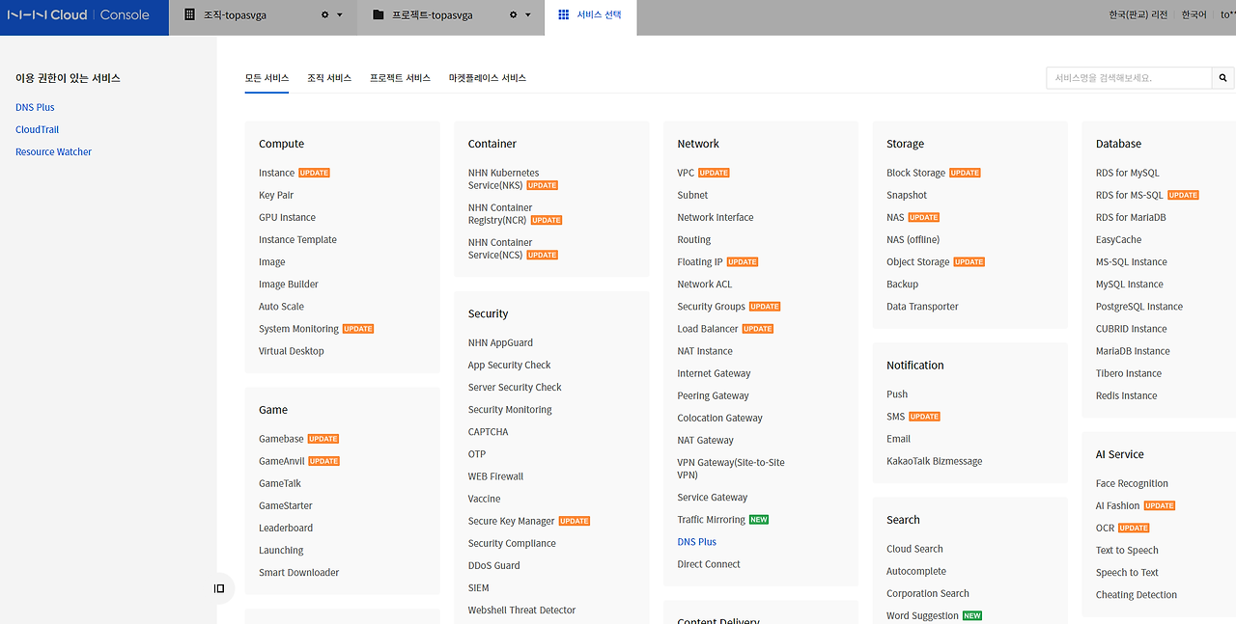The height and width of the screenshot is (624, 1236).
Task: Open WEB Firewall service
Action: (495, 476)
